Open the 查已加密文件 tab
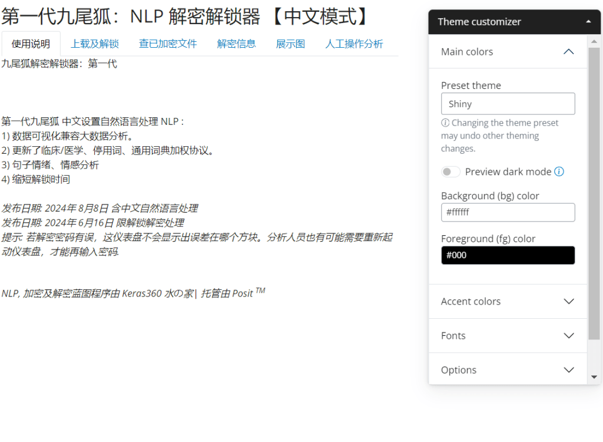 168,44
